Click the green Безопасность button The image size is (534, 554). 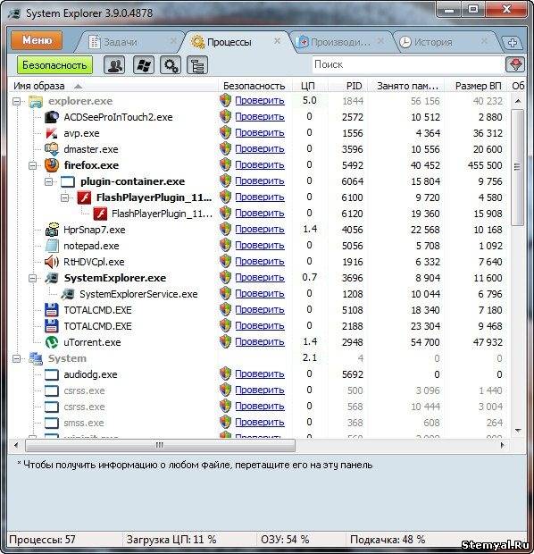coord(54,65)
